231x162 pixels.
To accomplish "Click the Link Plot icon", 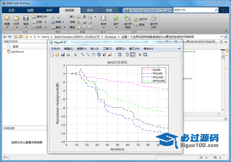I will tap(120, 55).
